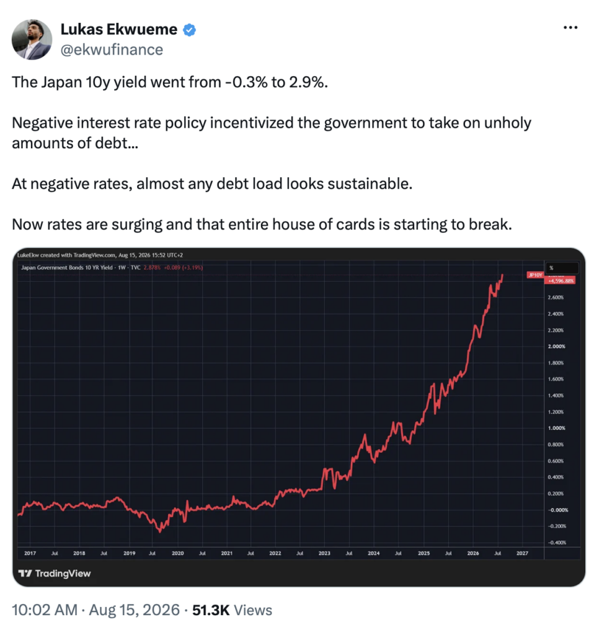
Task: View the 51.3K Views count
Action: [232, 610]
